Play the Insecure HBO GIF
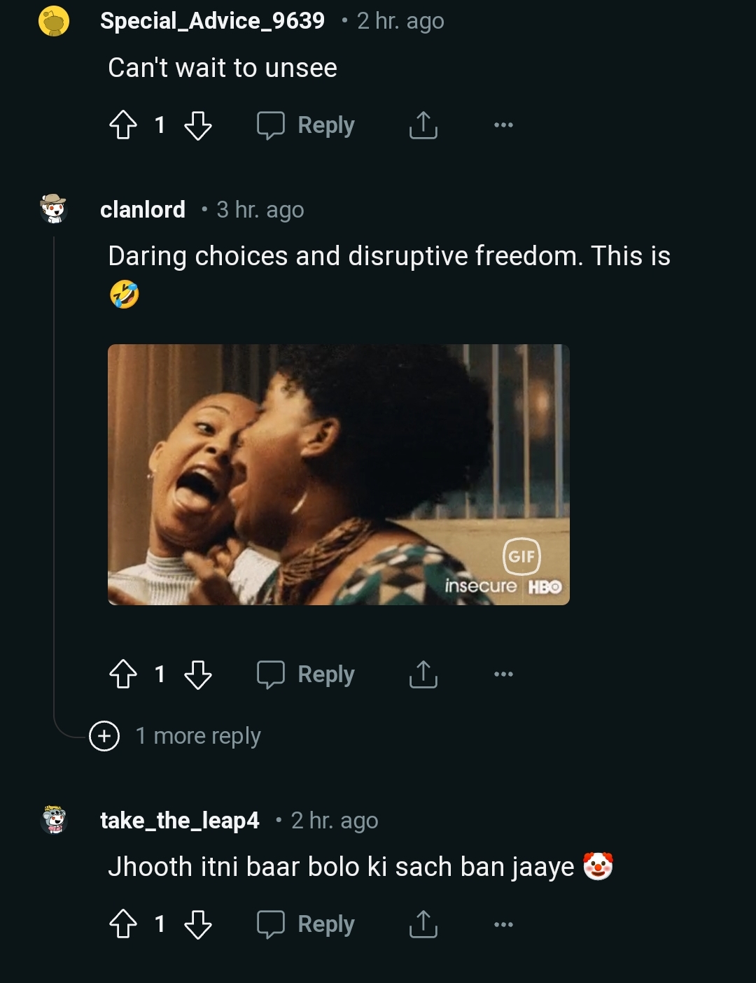This screenshot has width=756, height=983. (338, 474)
